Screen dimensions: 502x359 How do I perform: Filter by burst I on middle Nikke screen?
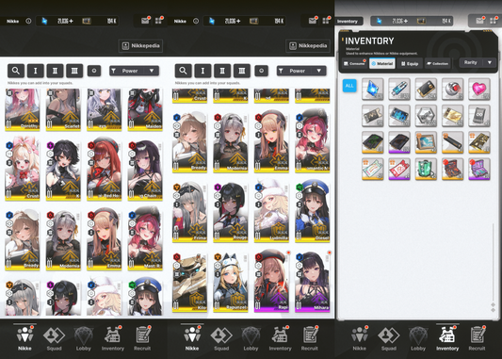pyautogui.click(x=202, y=71)
